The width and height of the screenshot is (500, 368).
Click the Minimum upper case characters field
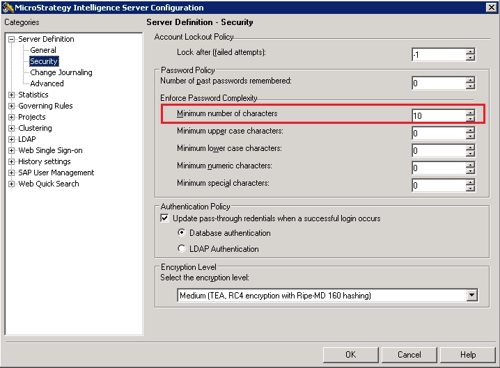coord(439,133)
